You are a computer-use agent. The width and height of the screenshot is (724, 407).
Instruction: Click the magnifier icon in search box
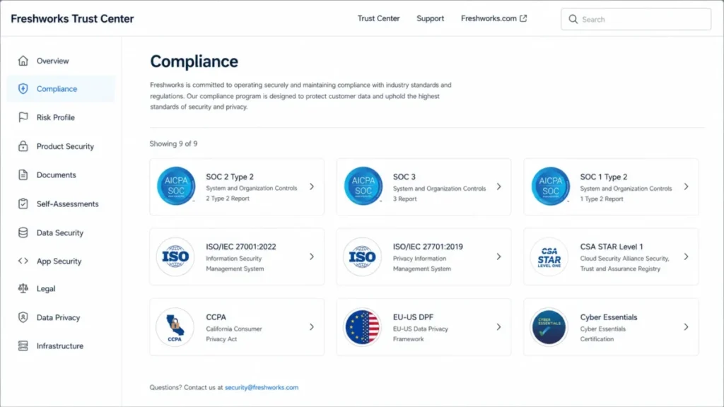pyautogui.click(x=573, y=19)
